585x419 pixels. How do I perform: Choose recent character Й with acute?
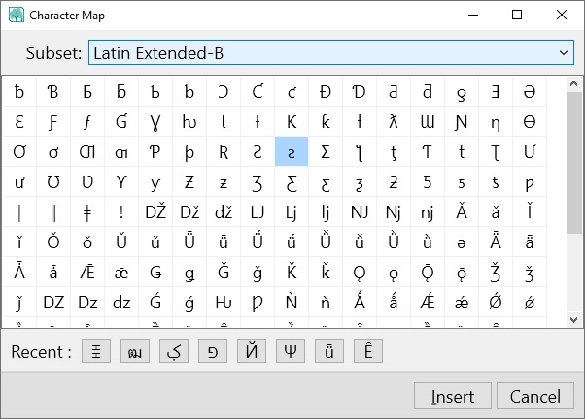pos(252,351)
